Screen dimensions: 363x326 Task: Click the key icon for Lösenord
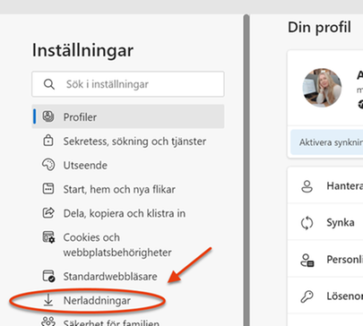(x=307, y=296)
